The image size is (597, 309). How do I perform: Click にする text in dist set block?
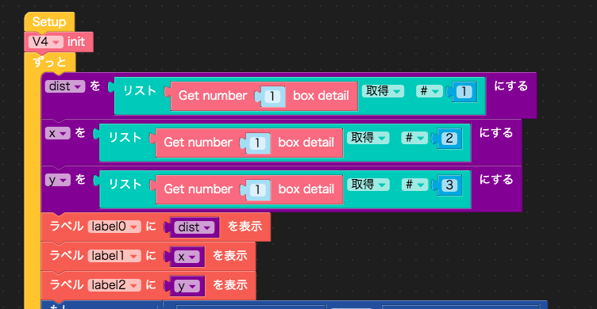511,86
